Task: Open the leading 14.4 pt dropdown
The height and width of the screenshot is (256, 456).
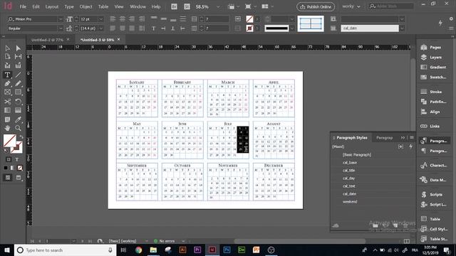Action: click(100, 28)
